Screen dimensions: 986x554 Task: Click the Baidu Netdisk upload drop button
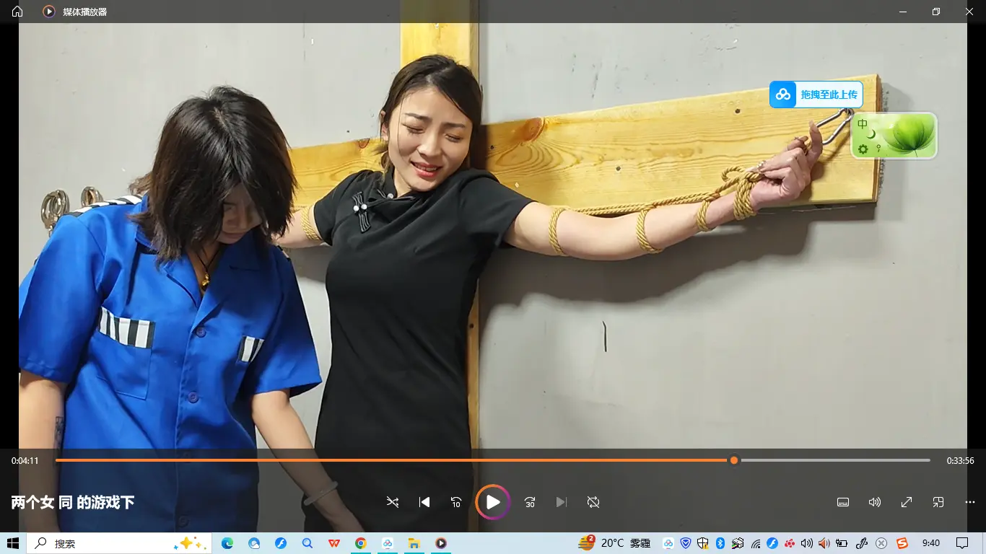click(x=816, y=94)
